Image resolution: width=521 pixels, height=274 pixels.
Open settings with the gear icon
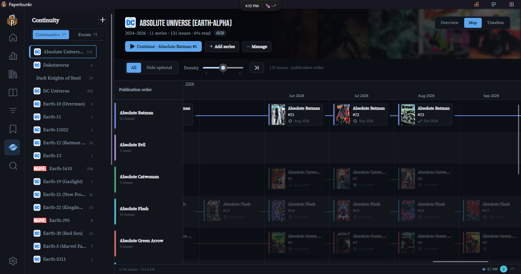pyautogui.click(x=13, y=261)
